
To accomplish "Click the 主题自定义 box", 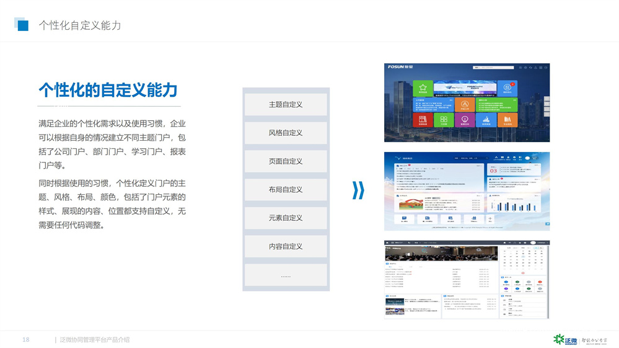I will point(286,104).
